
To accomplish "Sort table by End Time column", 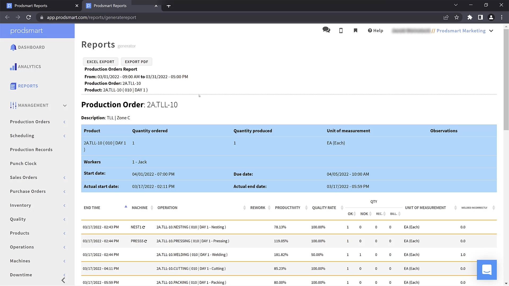I will tap(92, 208).
